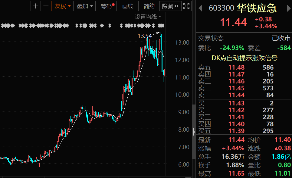Click the 卖五 price 11.48
This screenshot has height=178, width=292.
click(x=236, y=67)
